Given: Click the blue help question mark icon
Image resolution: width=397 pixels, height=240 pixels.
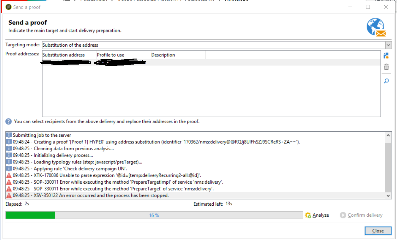Looking at the screenshot, I should (8, 121).
